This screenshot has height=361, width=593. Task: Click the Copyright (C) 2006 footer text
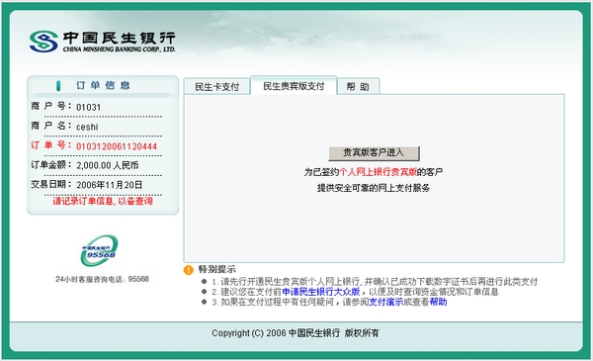click(295, 333)
